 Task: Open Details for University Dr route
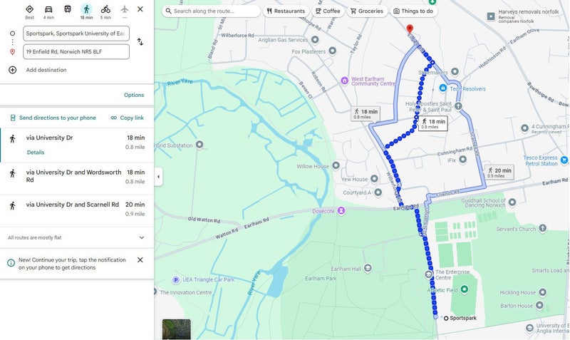pos(36,153)
